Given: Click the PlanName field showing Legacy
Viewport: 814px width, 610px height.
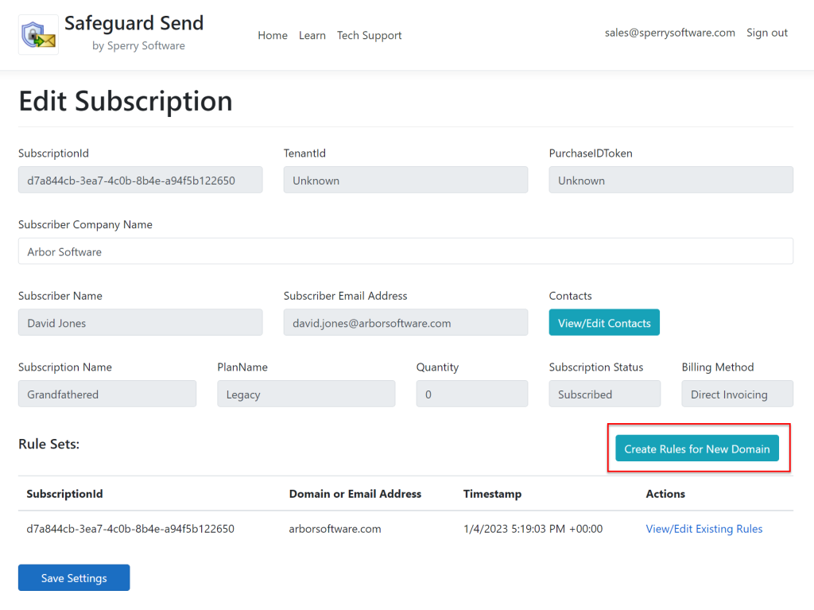Looking at the screenshot, I should [306, 394].
